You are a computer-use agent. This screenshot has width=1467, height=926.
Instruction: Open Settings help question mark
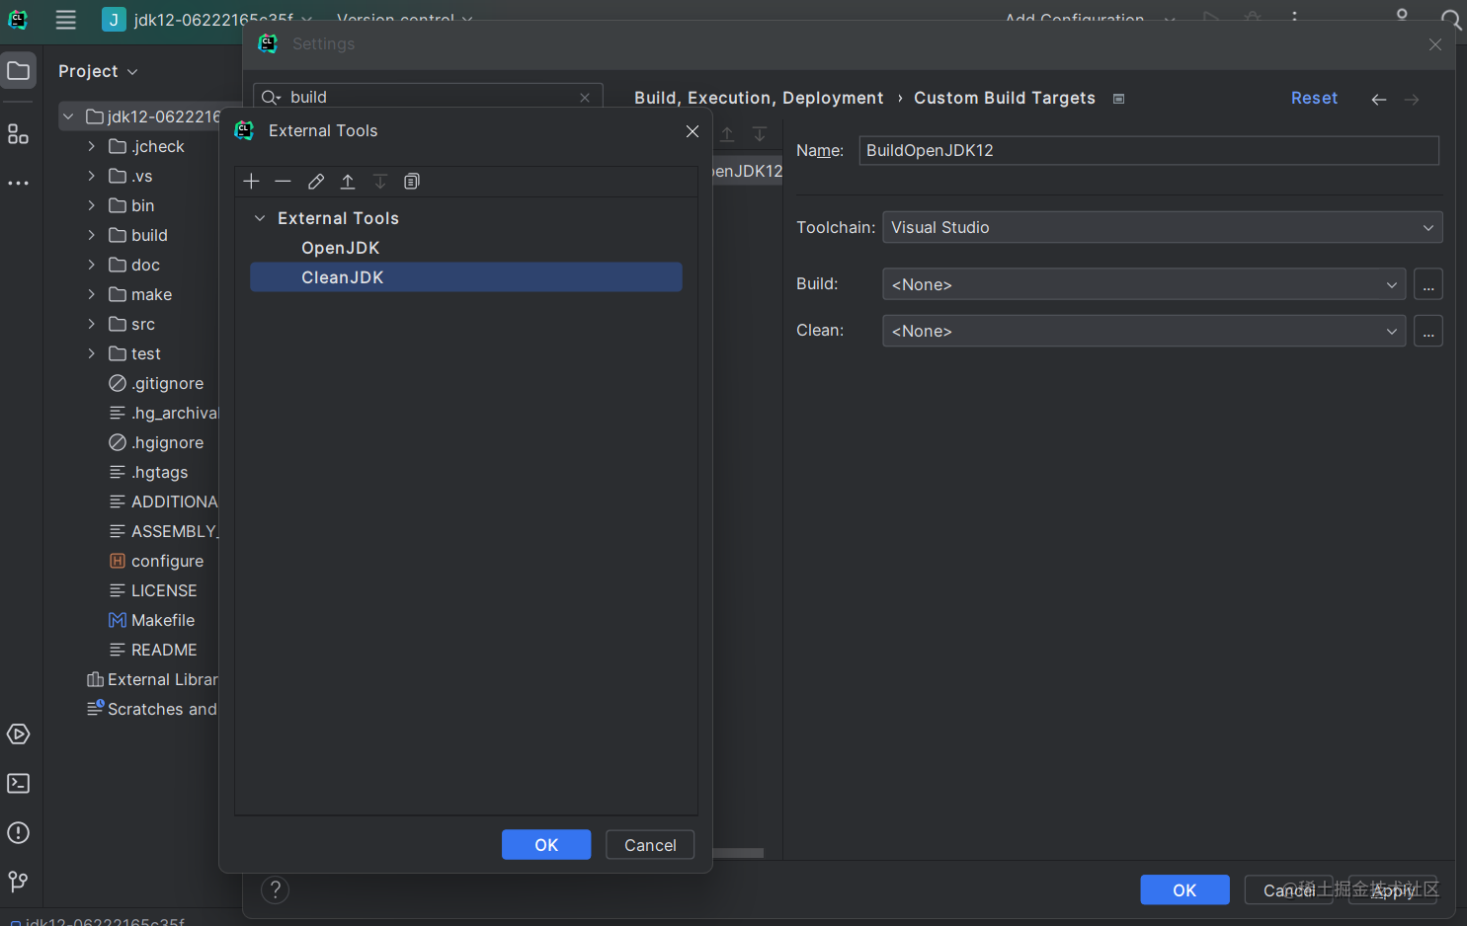276,890
